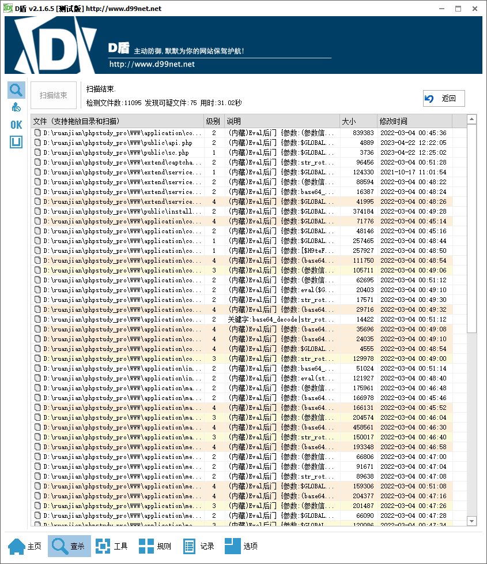Select file icon of the 105711-size row
The image size is (487, 564).
click(x=37, y=270)
